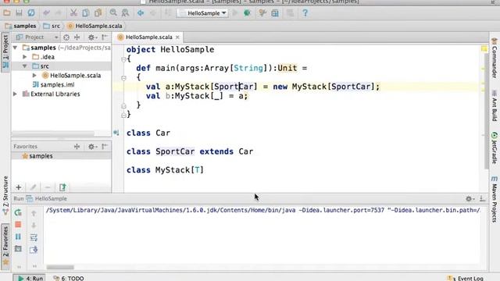Collapse the main method code fold
500x281 pixels.
click(123, 78)
